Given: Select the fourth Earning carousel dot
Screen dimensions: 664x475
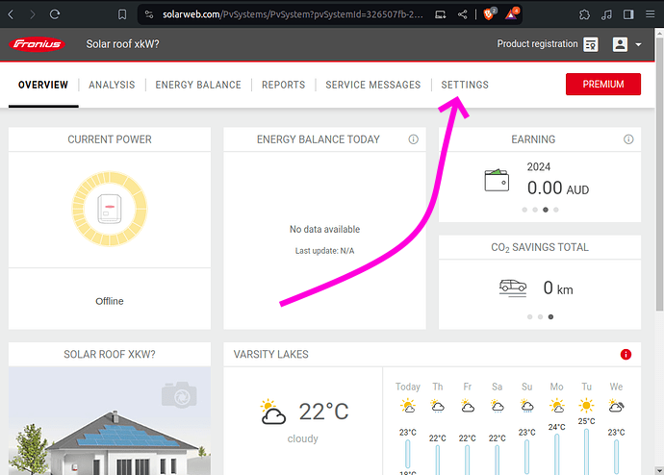Looking at the screenshot, I should click(556, 210).
